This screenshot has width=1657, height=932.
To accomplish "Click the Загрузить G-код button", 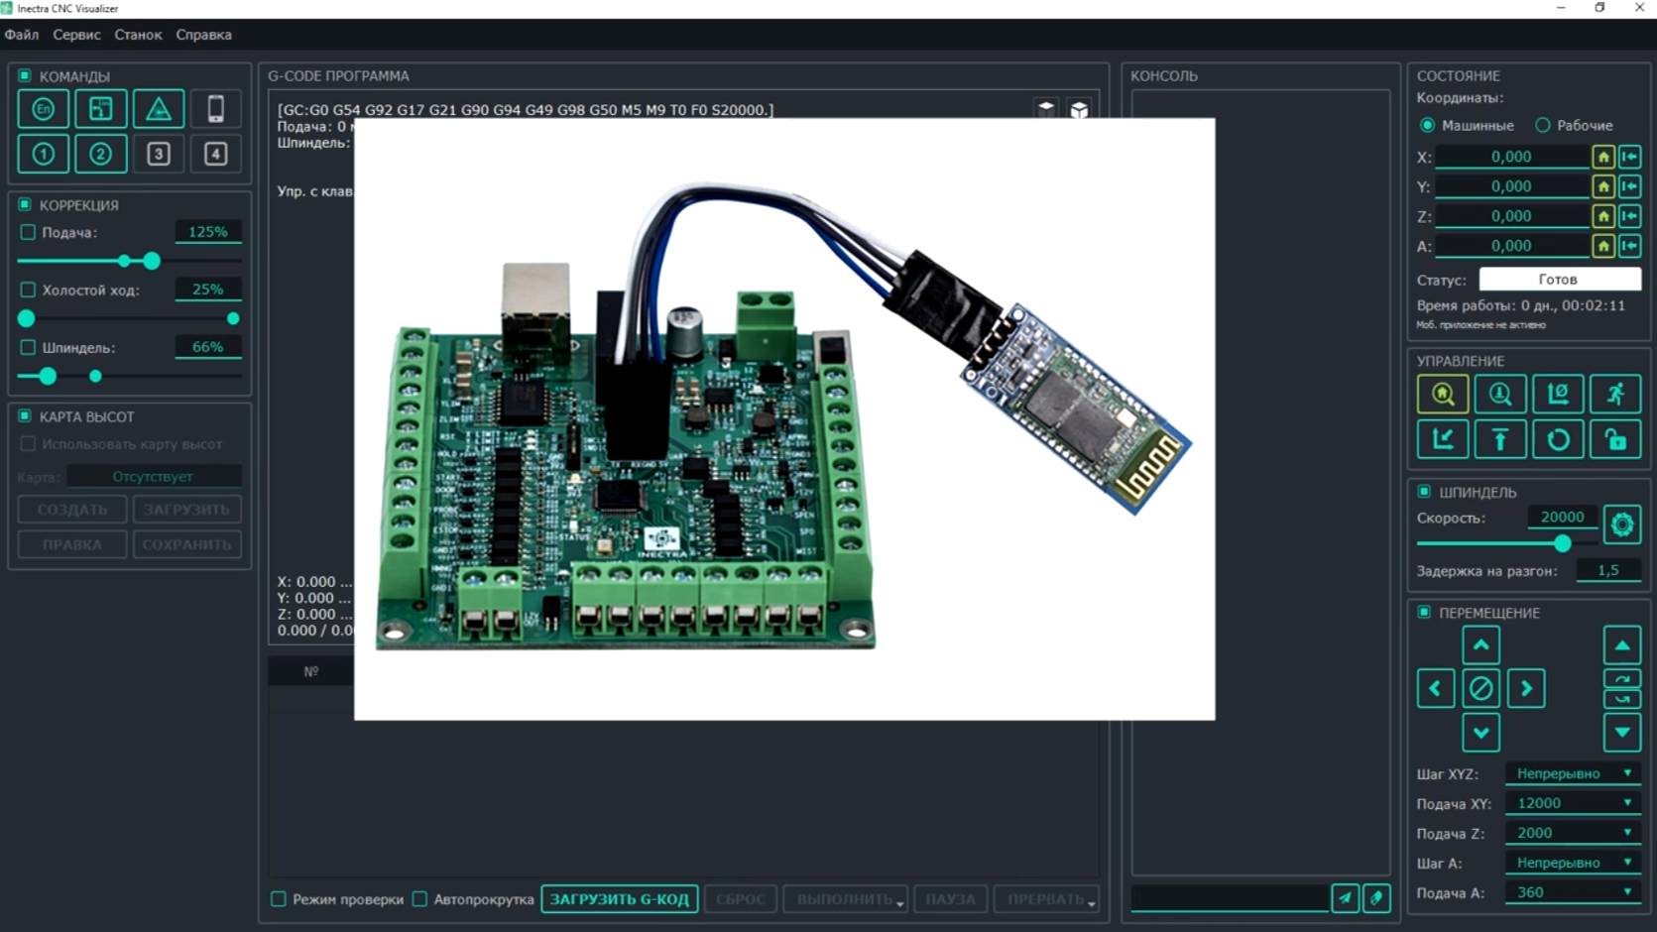I will (x=620, y=899).
